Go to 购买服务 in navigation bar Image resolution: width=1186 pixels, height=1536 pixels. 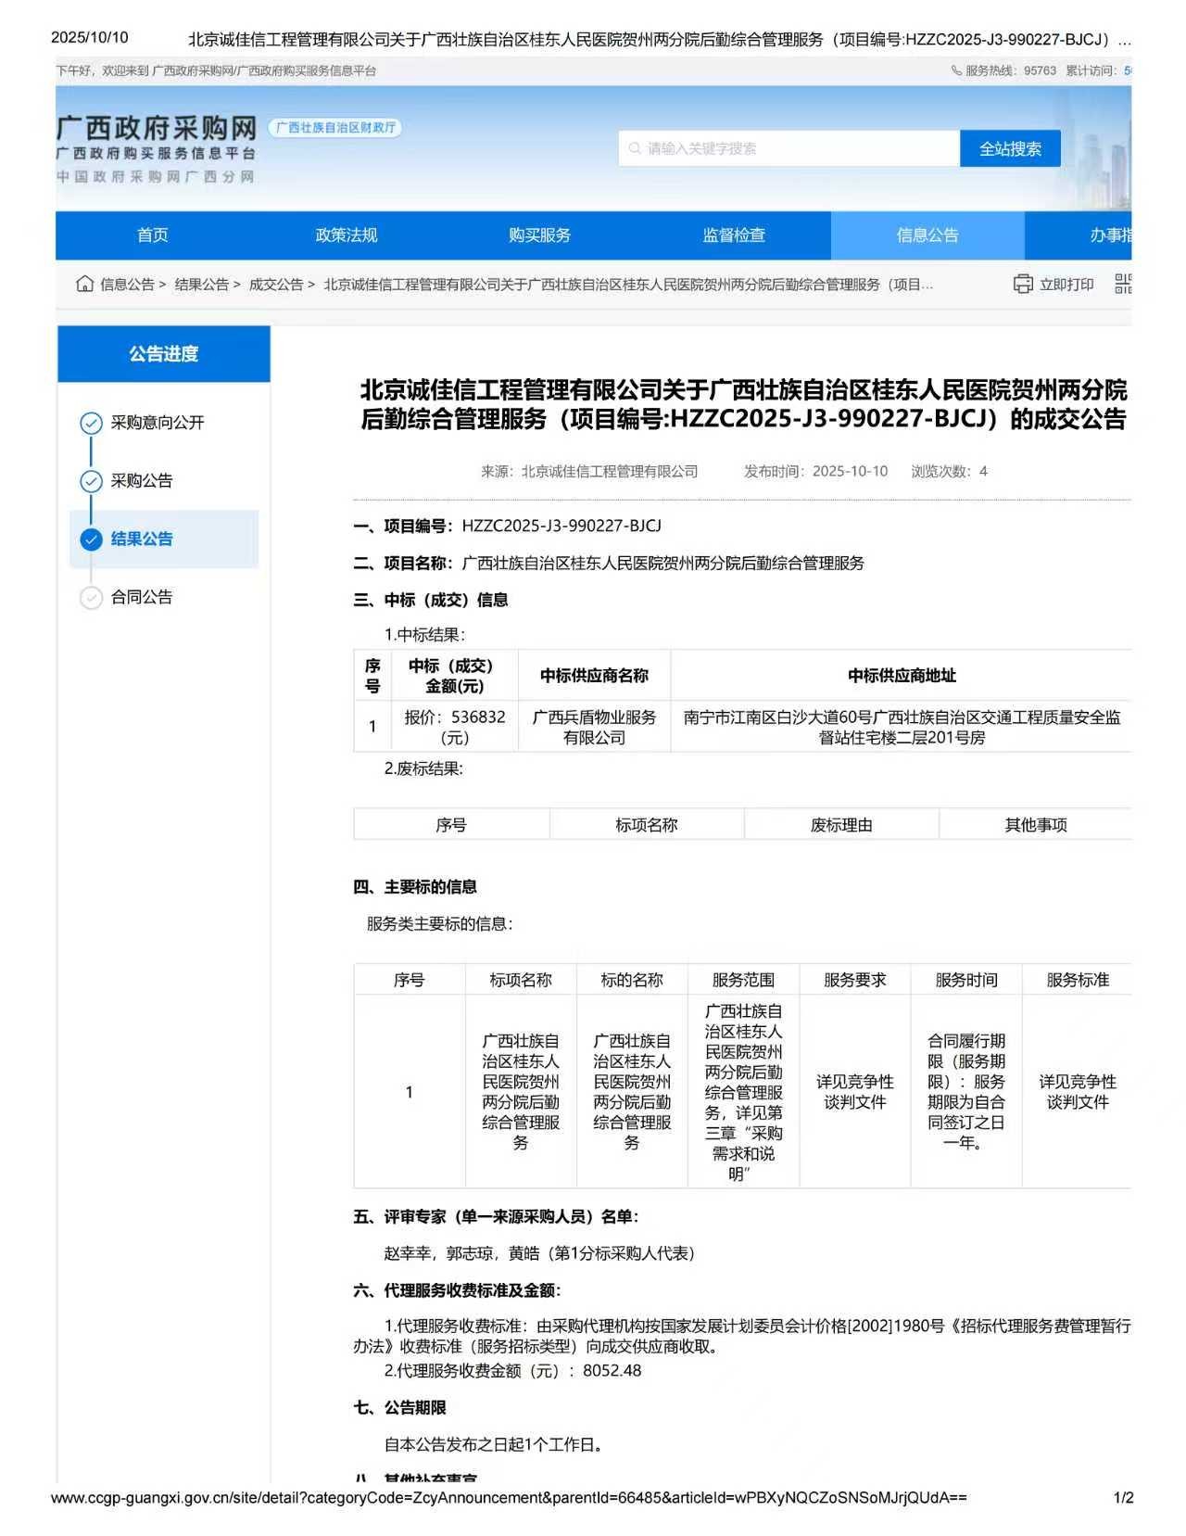(x=540, y=235)
